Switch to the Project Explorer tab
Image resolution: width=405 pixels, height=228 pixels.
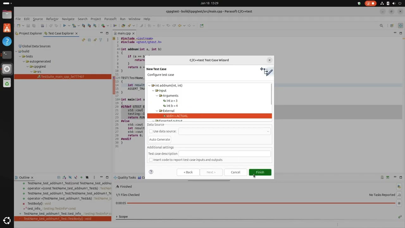tap(28, 33)
